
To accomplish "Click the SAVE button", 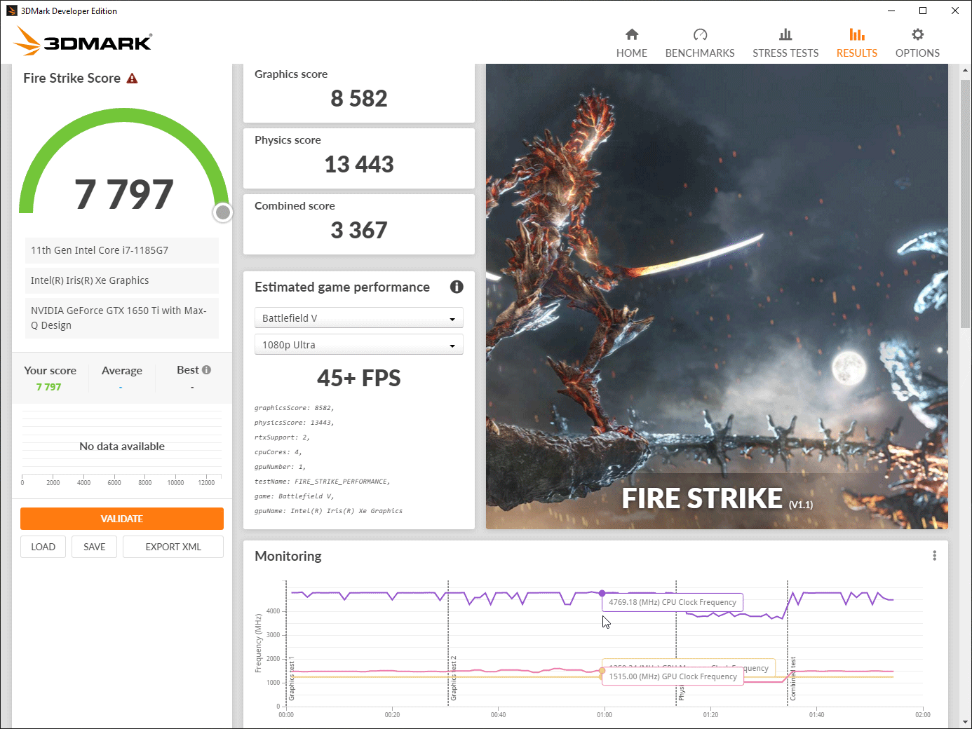I will (x=95, y=547).
